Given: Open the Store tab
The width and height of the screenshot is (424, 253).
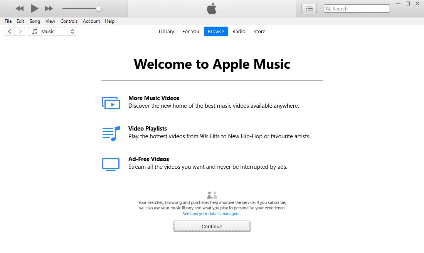Looking at the screenshot, I should pos(259,31).
